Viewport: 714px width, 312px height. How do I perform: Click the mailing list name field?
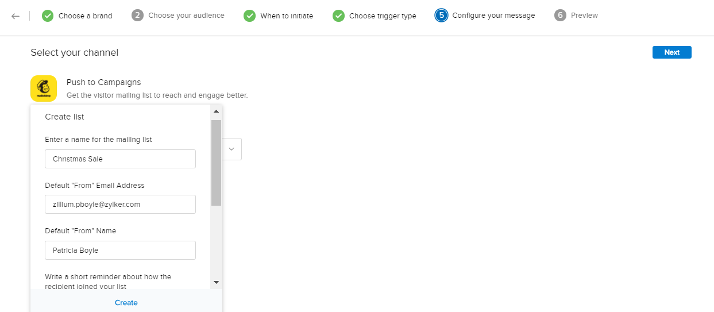pyautogui.click(x=120, y=159)
